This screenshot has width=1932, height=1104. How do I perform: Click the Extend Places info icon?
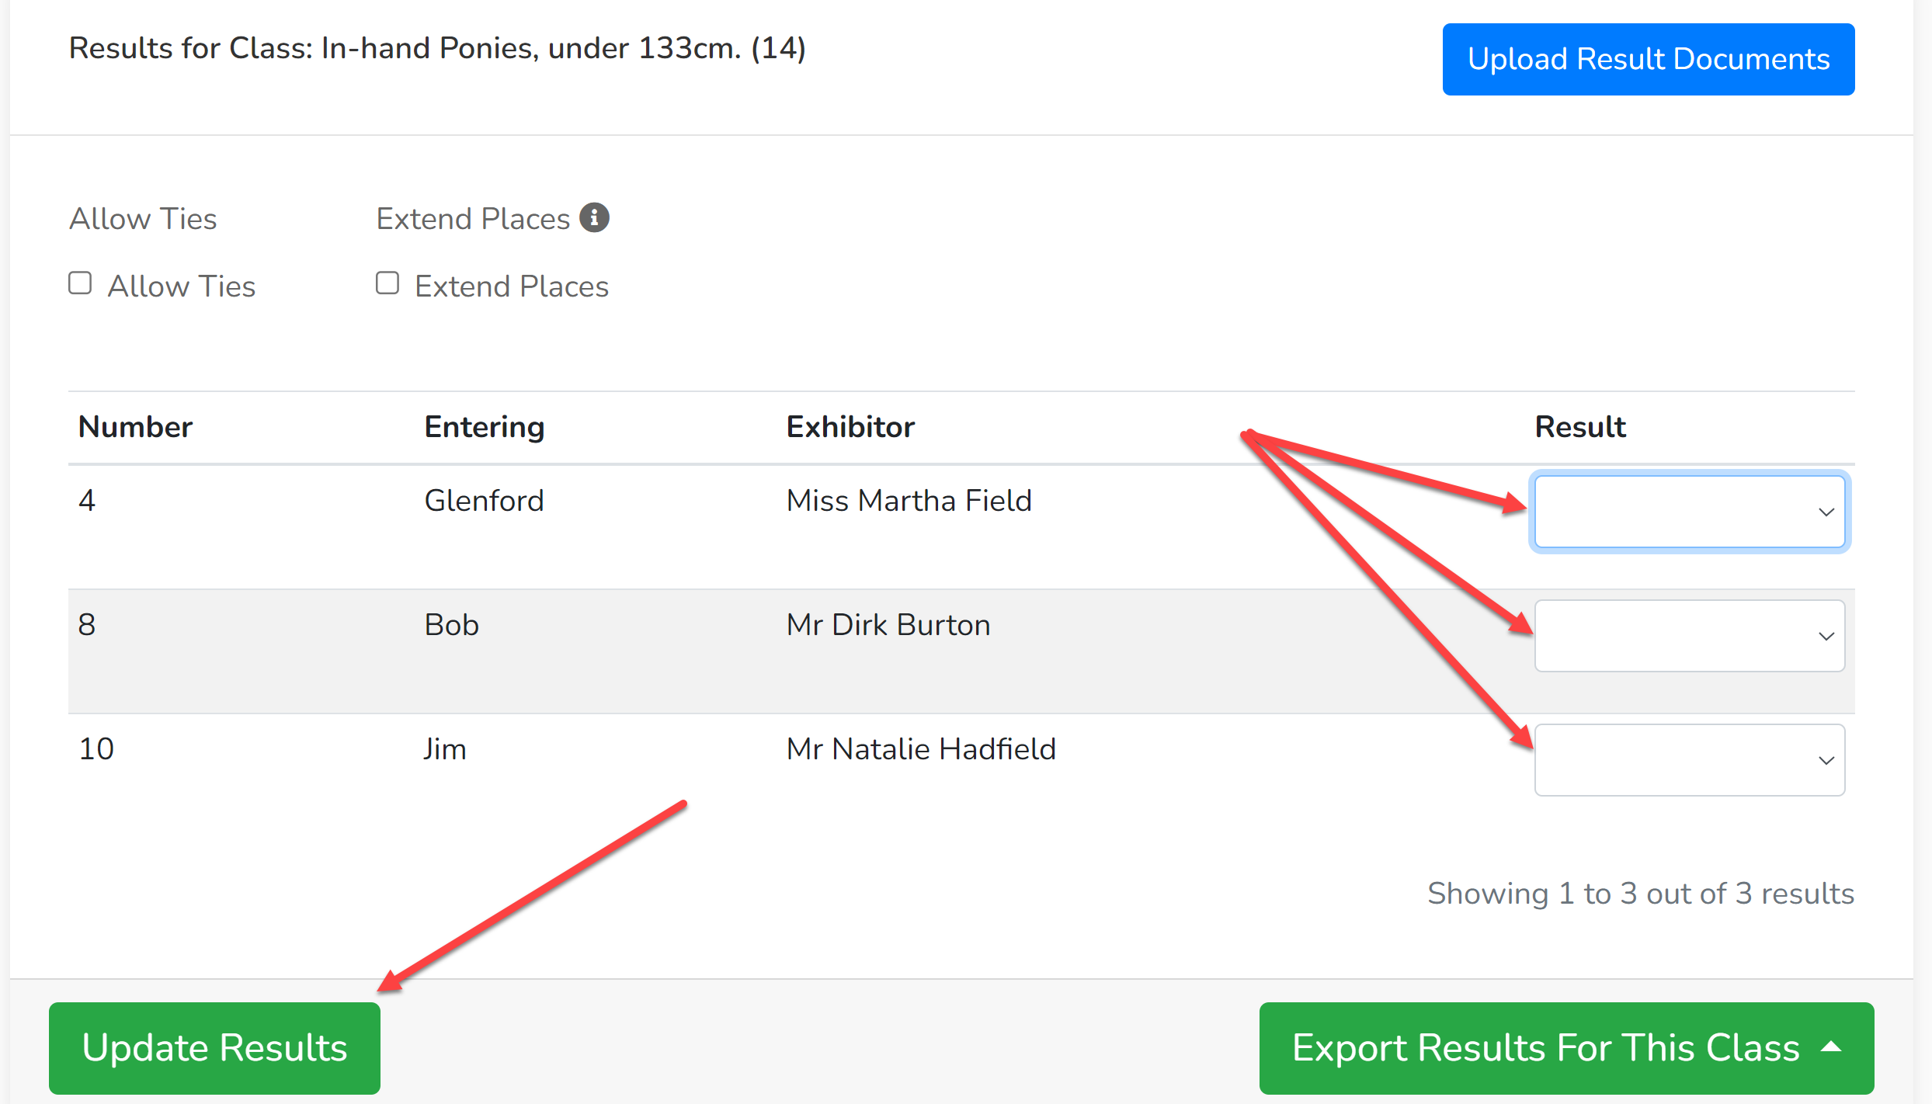(x=594, y=217)
